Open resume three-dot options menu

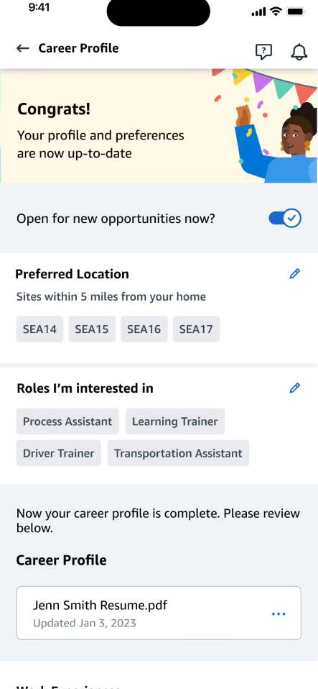coord(279,614)
